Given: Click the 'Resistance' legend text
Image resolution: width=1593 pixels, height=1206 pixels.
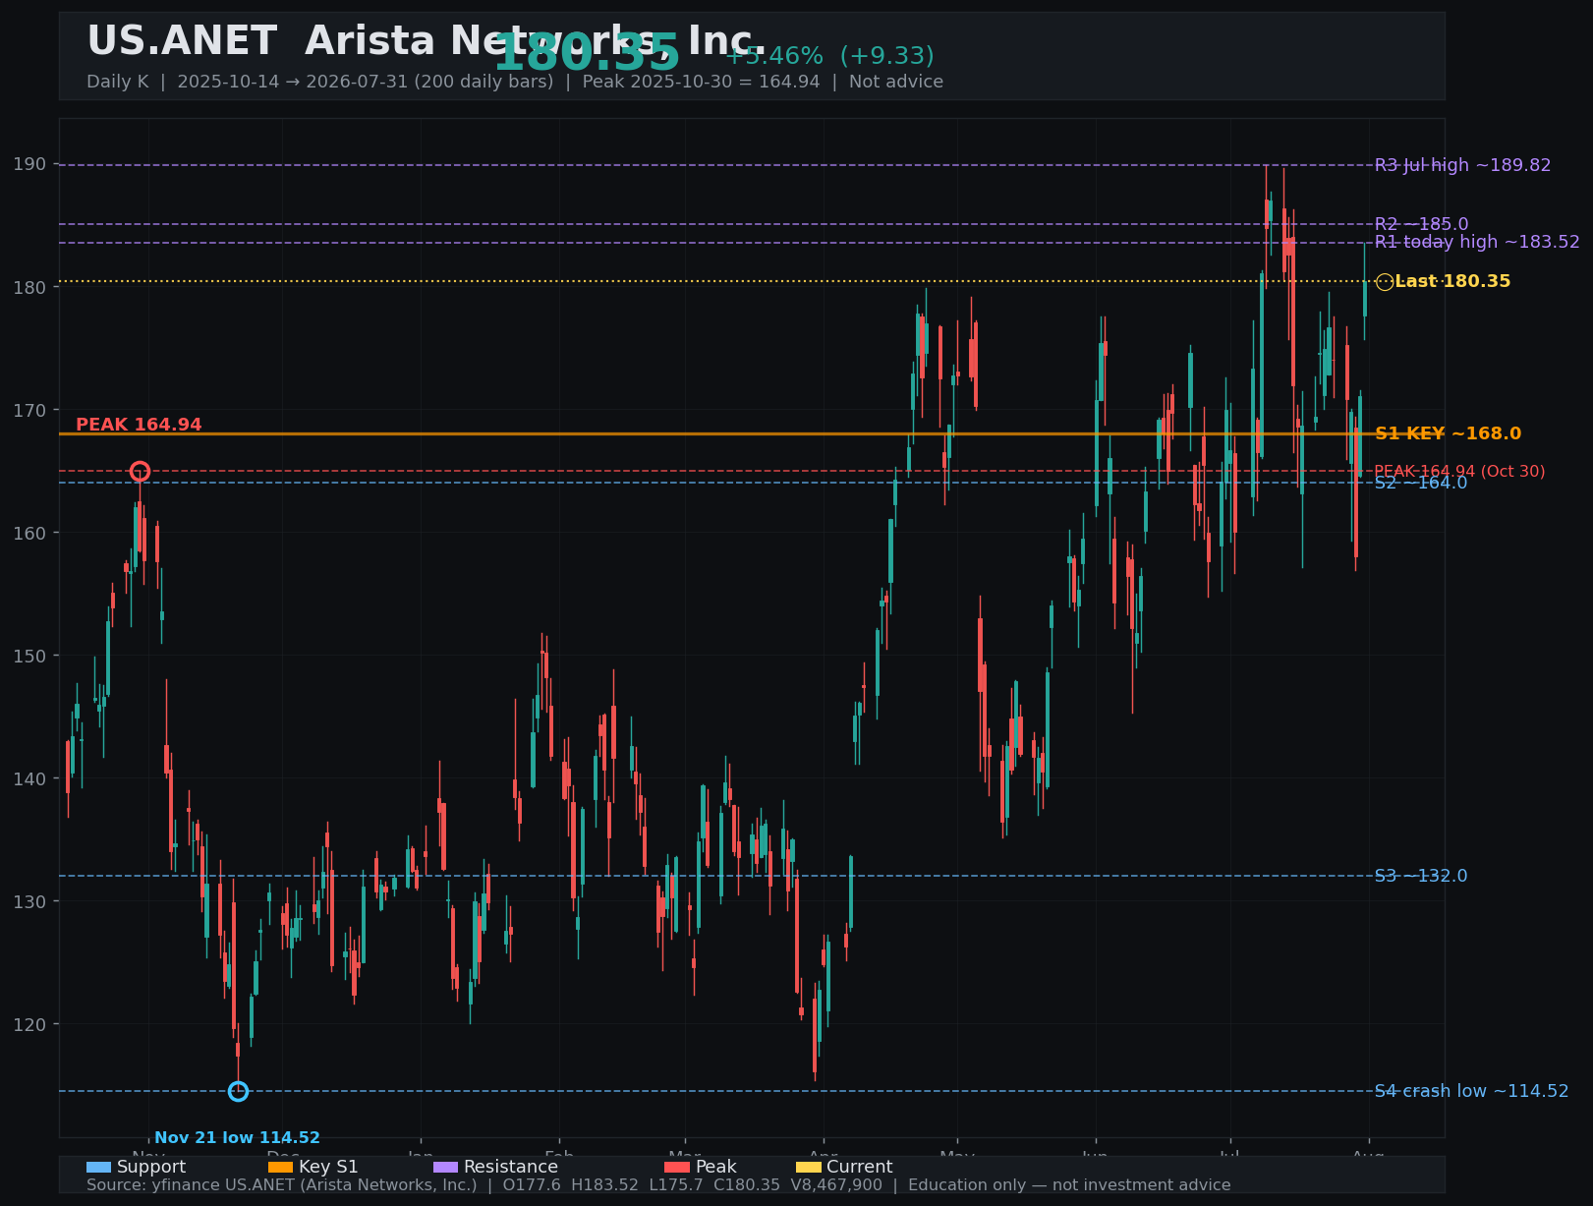Looking at the screenshot, I should tap(511, 1167).
